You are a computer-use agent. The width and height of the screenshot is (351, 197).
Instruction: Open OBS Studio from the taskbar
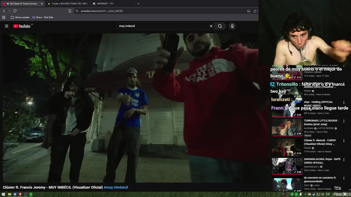[26, 194]
